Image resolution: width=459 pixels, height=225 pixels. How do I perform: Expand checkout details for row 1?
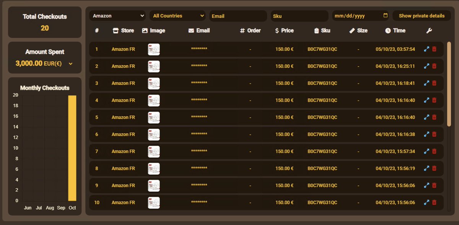[x=426, y=49]
